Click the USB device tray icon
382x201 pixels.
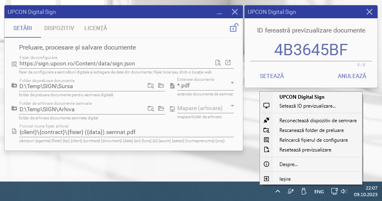tap(304, 192)
